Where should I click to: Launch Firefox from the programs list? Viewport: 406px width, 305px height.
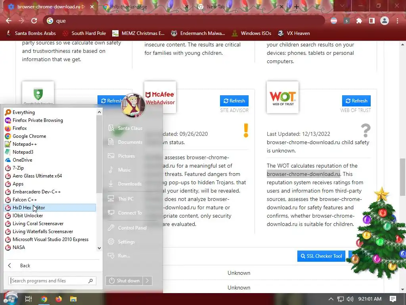coord(50,128)
